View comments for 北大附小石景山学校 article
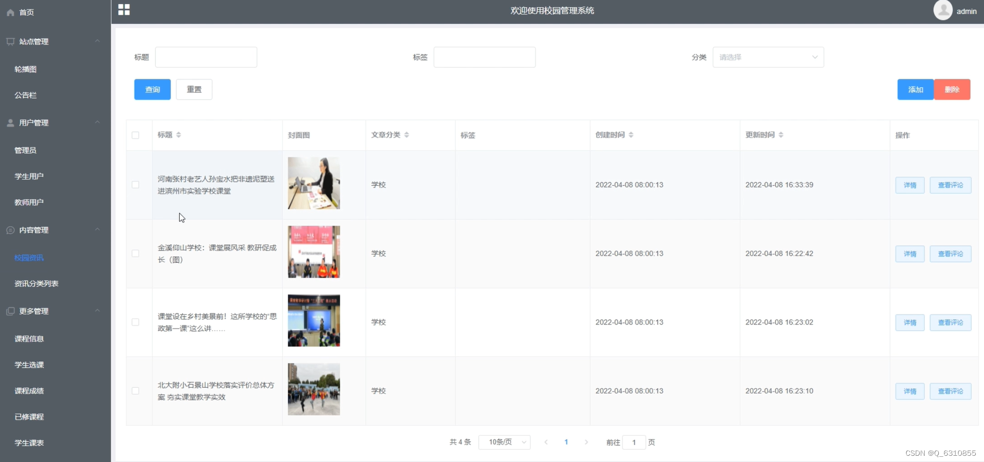This screenshot has width=984, height=462. (950, 391)
